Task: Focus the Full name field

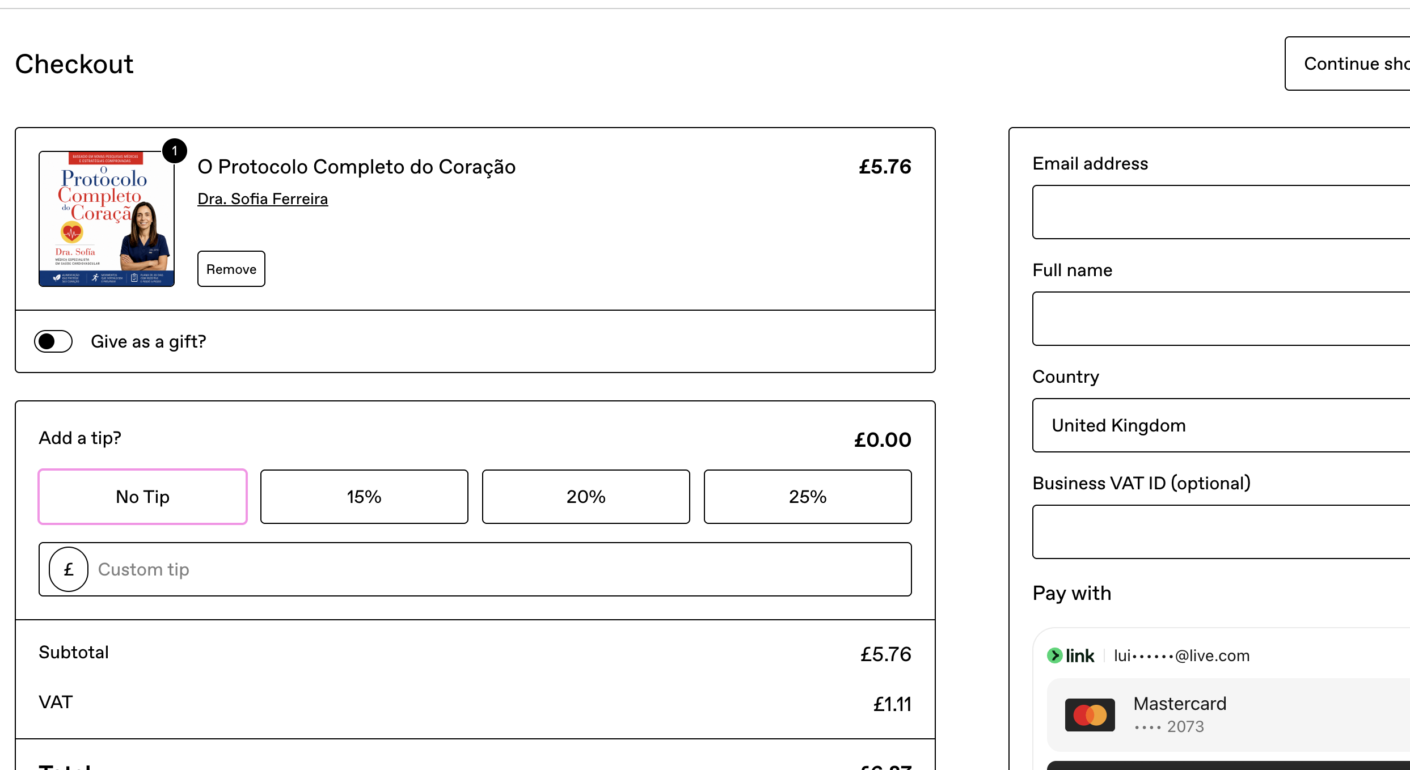Action: pos(1221,319)
